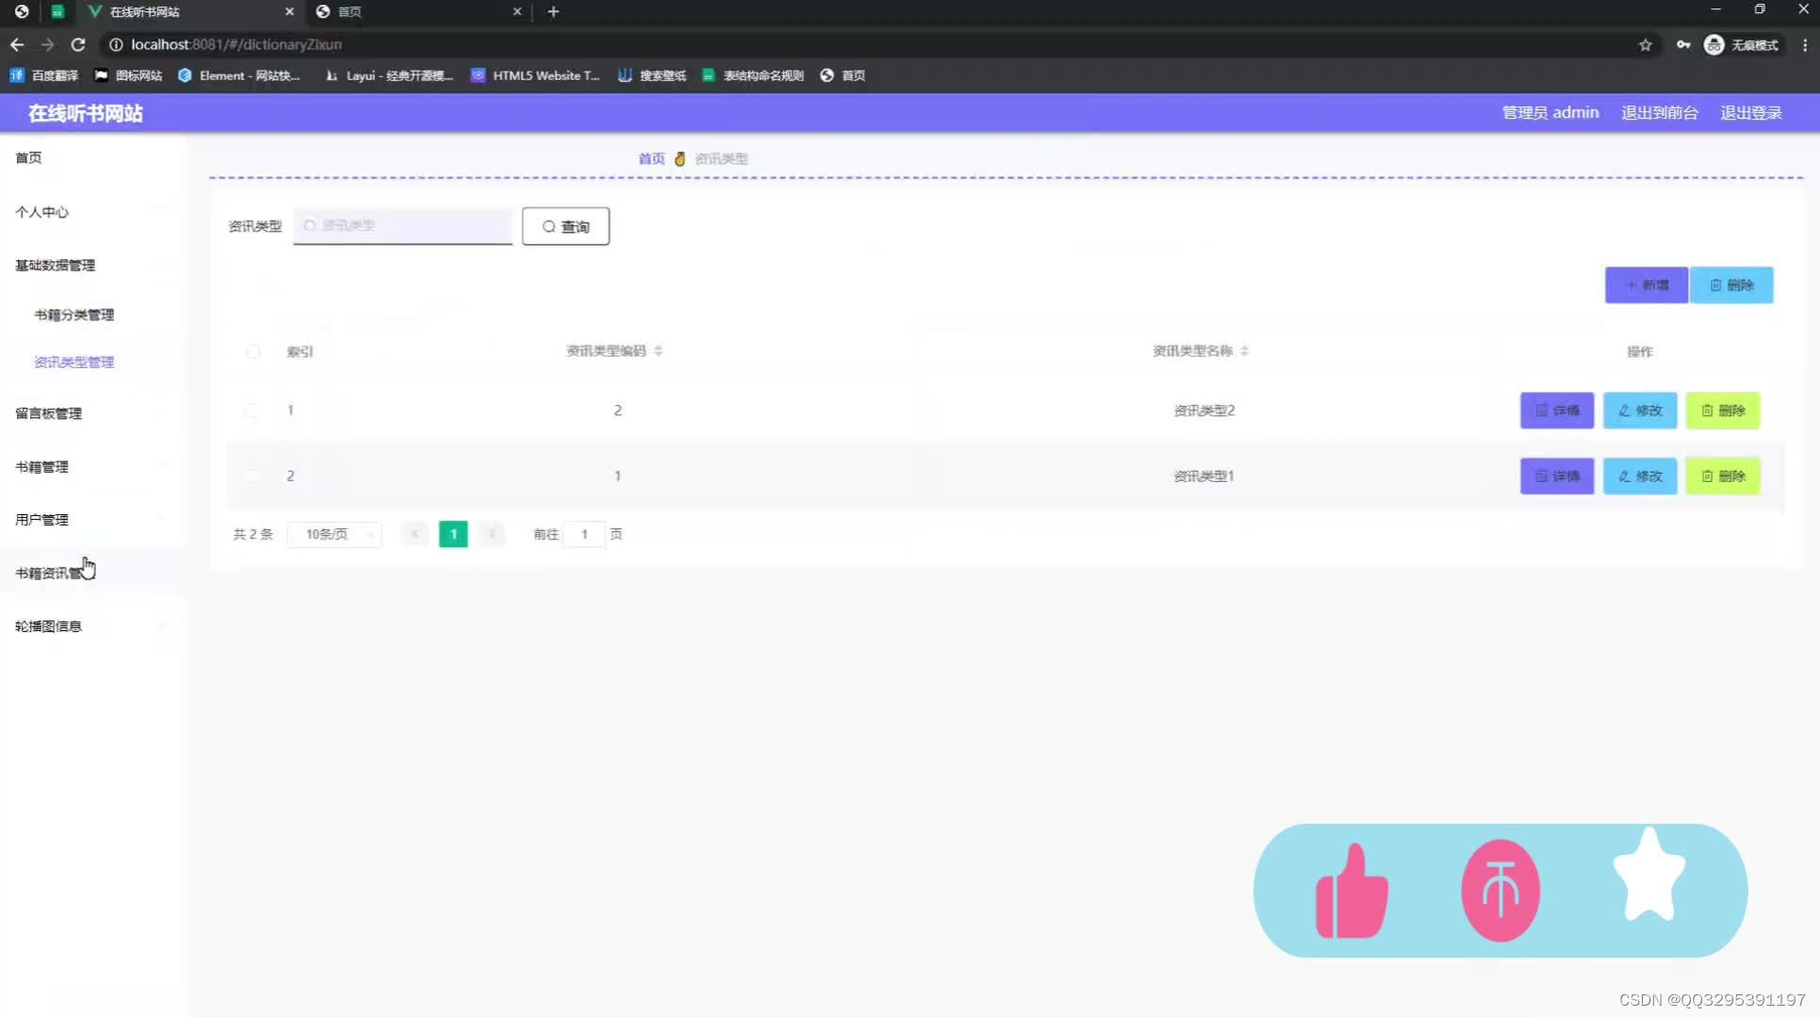Click the 查询 search button
This screenshot has height=1017, width=1820.
tap(565, 227)
